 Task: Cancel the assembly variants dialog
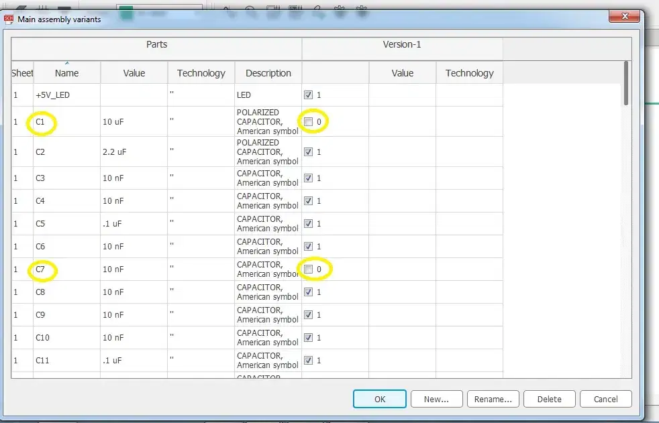click(605, 399)
